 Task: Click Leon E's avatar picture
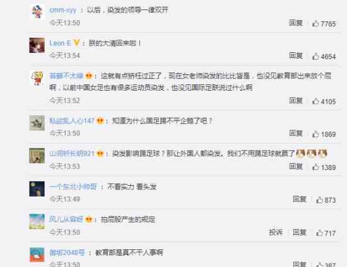coord(37,45)
